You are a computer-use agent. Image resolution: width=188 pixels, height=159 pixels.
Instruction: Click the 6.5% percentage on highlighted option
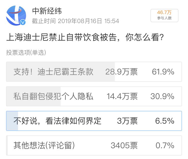(165, 121)
